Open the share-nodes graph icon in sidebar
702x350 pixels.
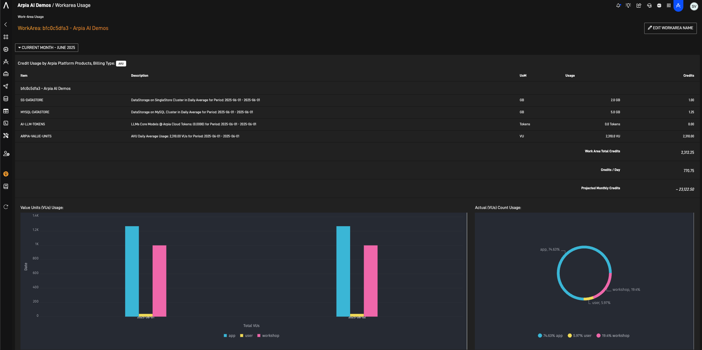coord(6,86)
